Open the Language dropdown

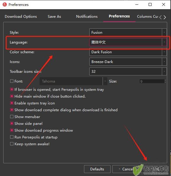pyautogui.click(x=128, y=42)
